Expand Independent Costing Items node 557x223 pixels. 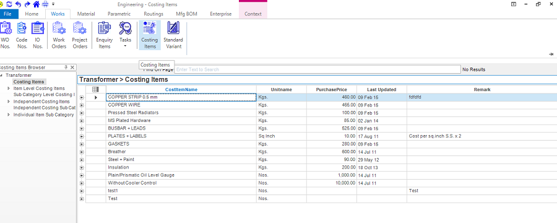(x=9, y=102)
